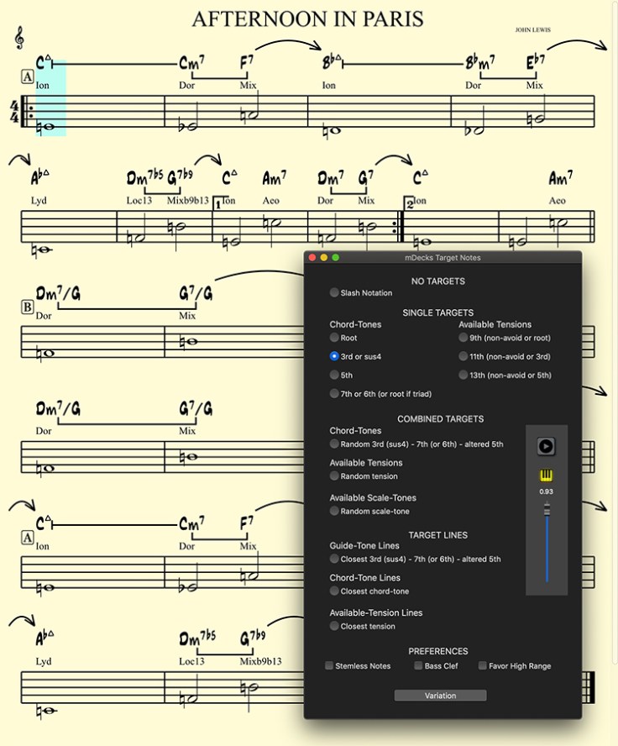Choose Root as the chord-tone target
The image size is (618, 746).
(335, 338)
